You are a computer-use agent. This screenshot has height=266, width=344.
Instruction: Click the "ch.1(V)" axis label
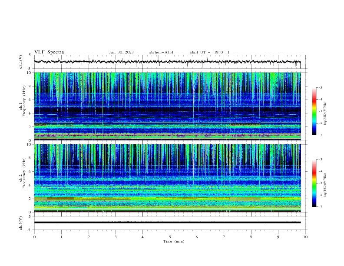(21, 62)
